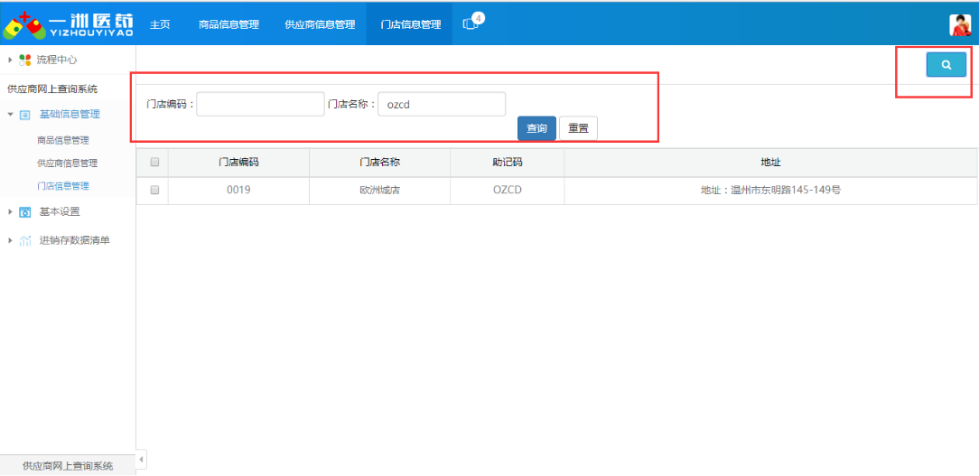Click the magnifier search toggle button
The image size is (979, 476).
tap(946, 65)
